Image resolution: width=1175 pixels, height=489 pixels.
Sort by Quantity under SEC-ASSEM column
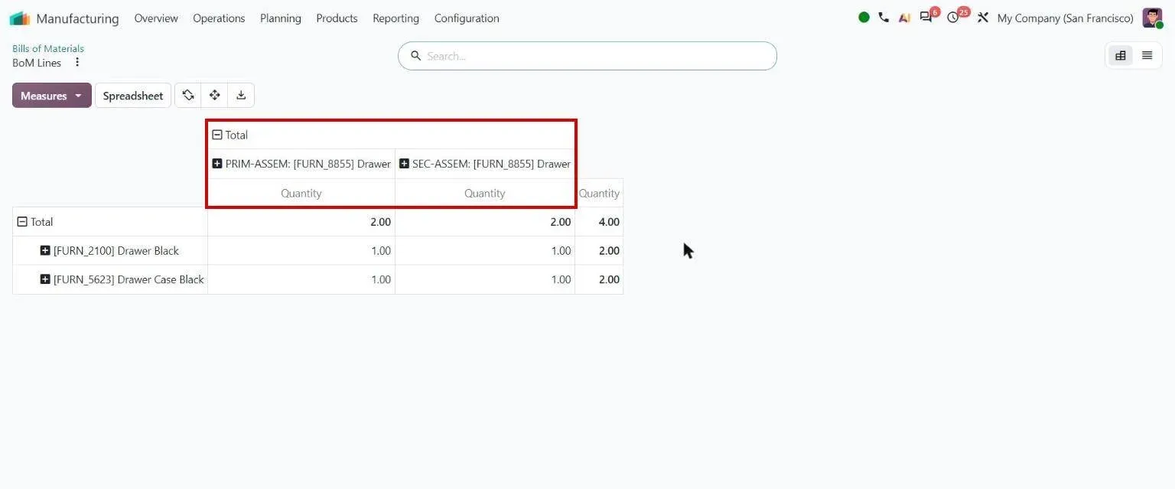coord(485,193)
